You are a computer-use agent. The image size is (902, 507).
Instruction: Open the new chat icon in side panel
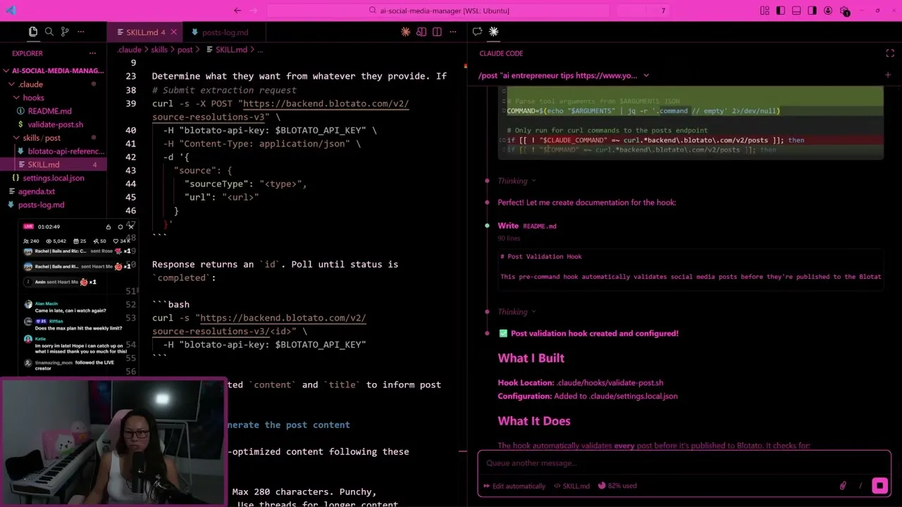(x=477, y=32)
